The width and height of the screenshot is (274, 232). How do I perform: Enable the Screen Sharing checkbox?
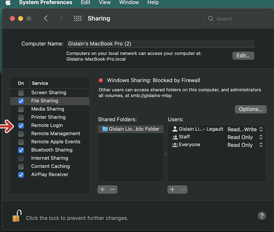[x=21, y=93]
